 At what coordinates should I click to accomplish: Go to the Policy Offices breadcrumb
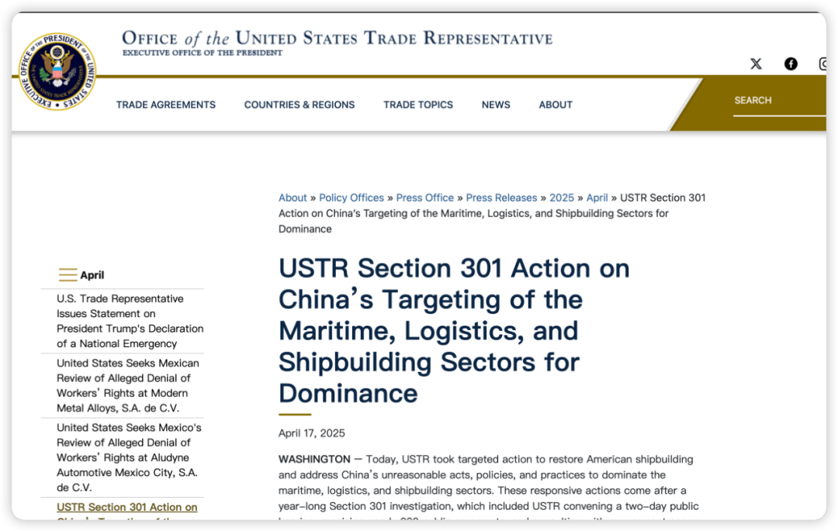tap(351, 198)
